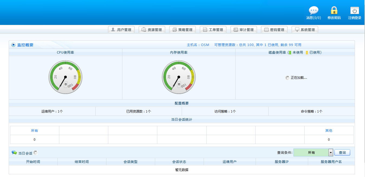Open the 资源管理 menu tab
The width and height of the screenshot is (365, 177).
click(x=152, y=30)
